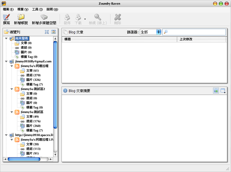Click the Blog 文章摘要 info icon
The height and width of the screenshot is (172, 231).
pos(65,91)
